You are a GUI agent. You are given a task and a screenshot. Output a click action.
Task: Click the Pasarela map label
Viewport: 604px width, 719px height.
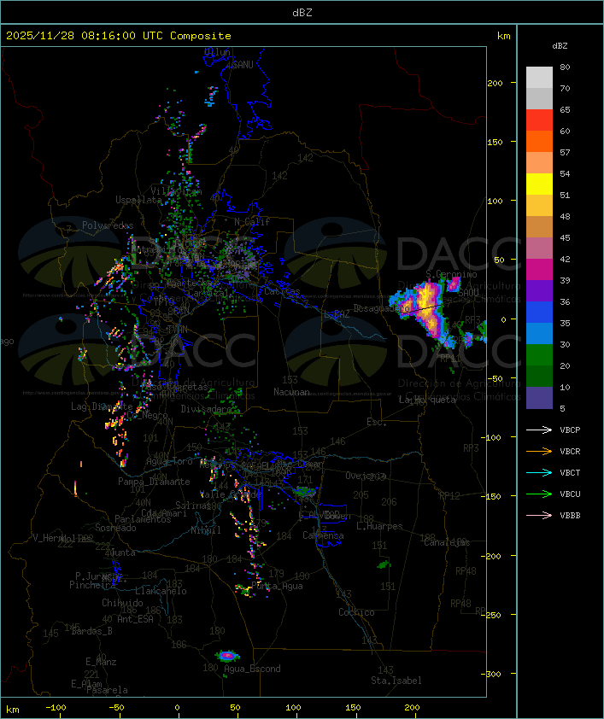click(x=107, y=690)
